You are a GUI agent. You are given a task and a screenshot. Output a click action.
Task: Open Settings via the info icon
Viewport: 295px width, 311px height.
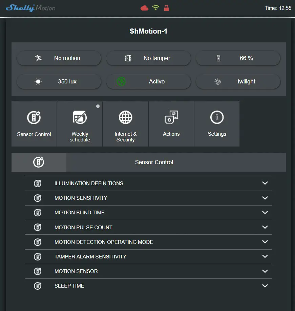click(217, 117)
